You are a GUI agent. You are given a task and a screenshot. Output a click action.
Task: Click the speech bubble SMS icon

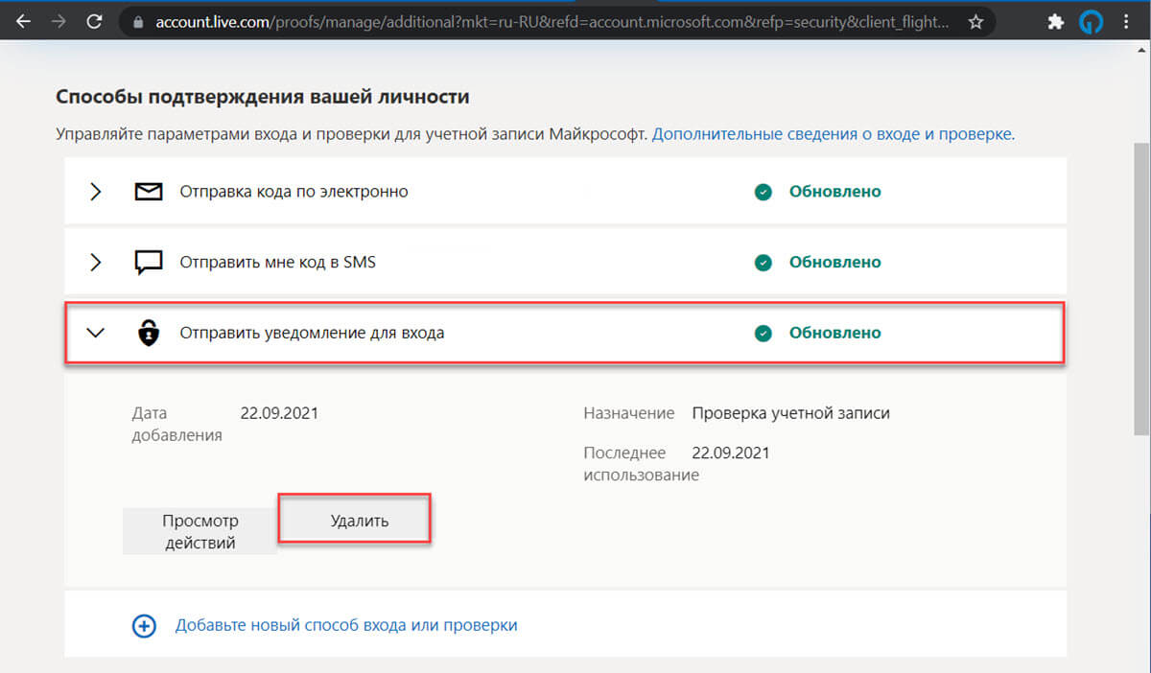(x=148, y=263)
